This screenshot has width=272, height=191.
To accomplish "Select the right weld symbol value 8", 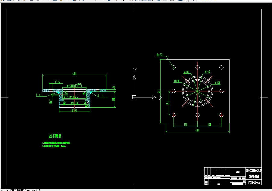I will pyautogui.click(x=98, y=95).
